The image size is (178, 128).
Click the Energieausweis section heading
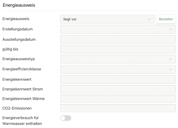pos(19,5)
